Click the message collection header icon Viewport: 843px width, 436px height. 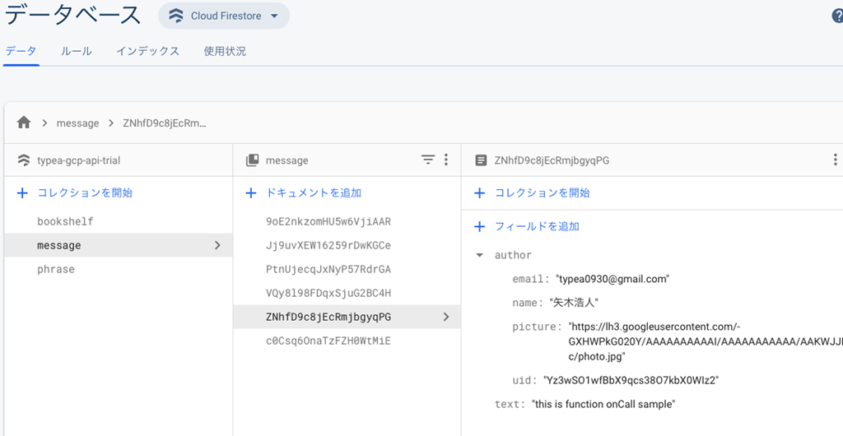tap(253, 160)
